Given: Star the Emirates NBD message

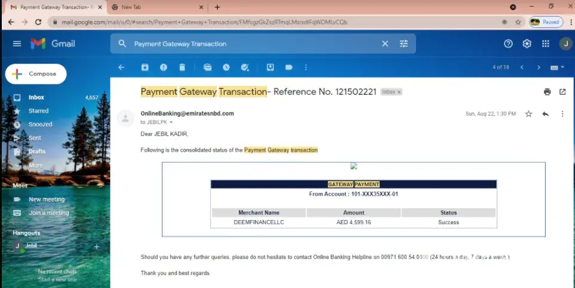Looking at the screenshot, I should click(528, 114).
